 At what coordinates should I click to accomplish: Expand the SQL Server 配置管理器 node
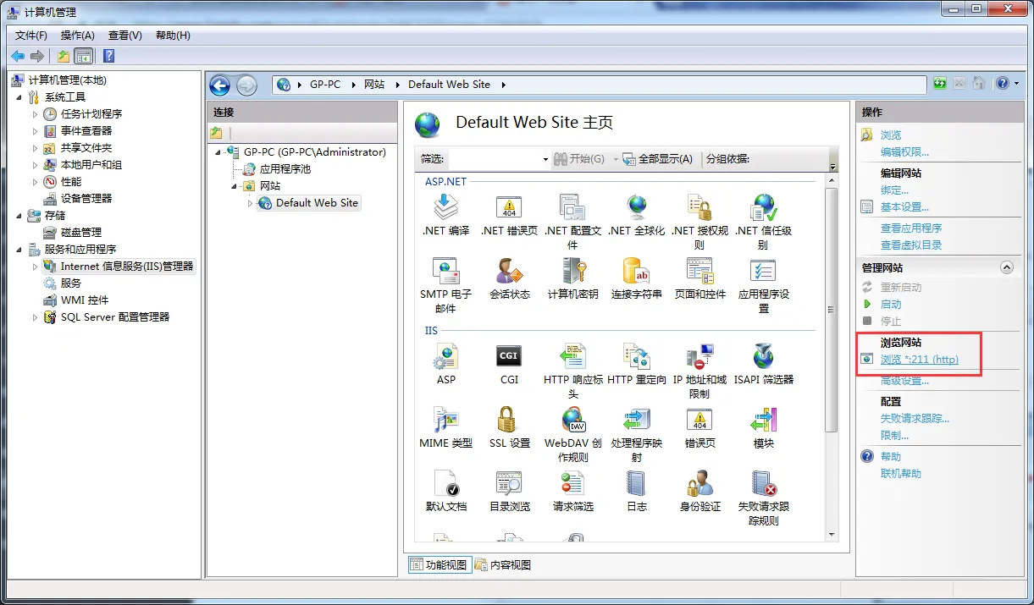[x=36, y=317]
